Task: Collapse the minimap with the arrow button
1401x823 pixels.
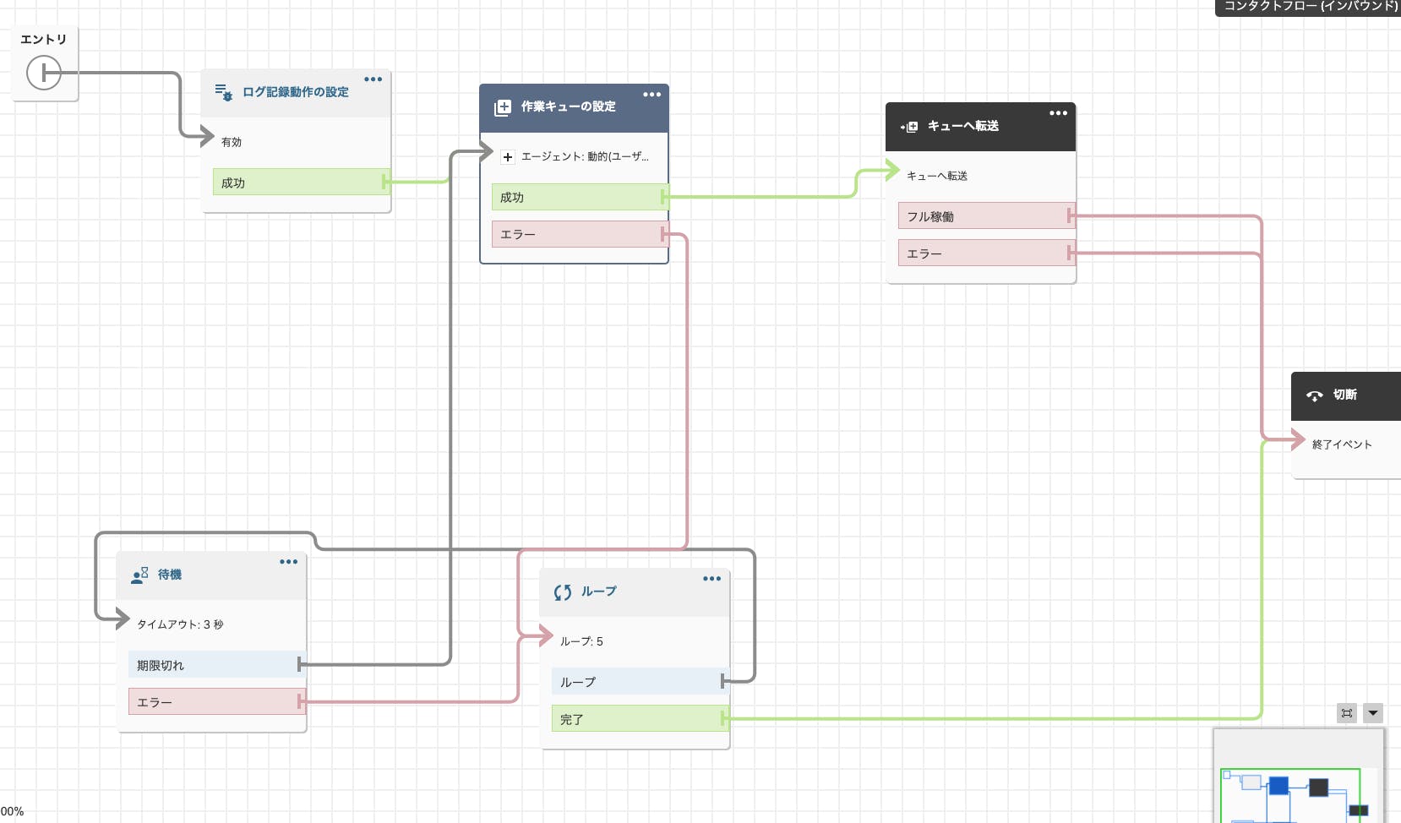Action: (1373, 713)
